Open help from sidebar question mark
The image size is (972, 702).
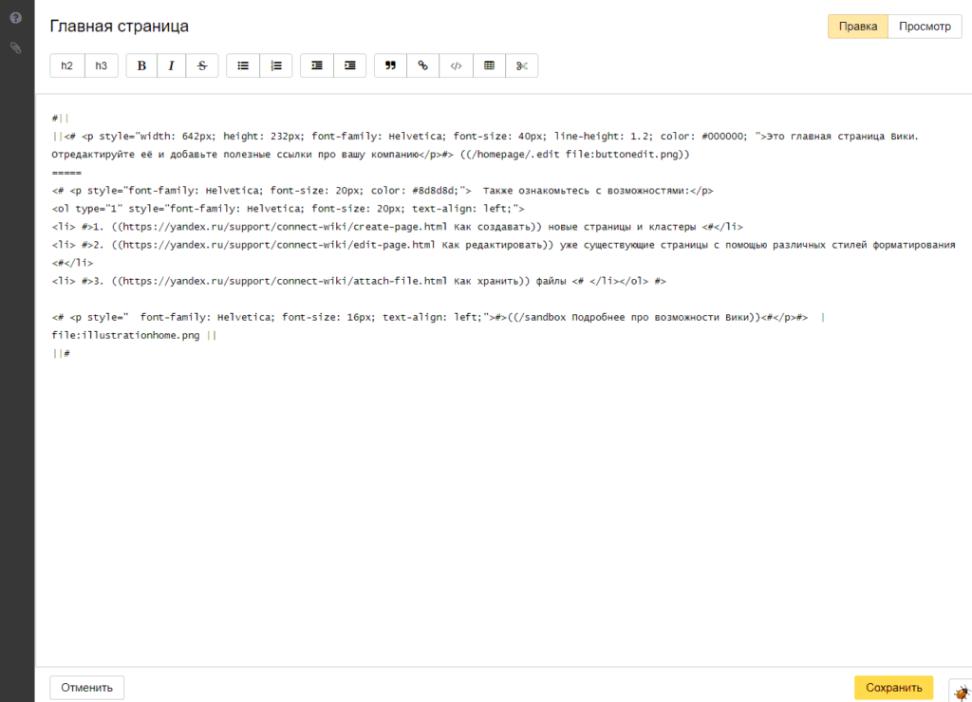click(x=16, y=18)
